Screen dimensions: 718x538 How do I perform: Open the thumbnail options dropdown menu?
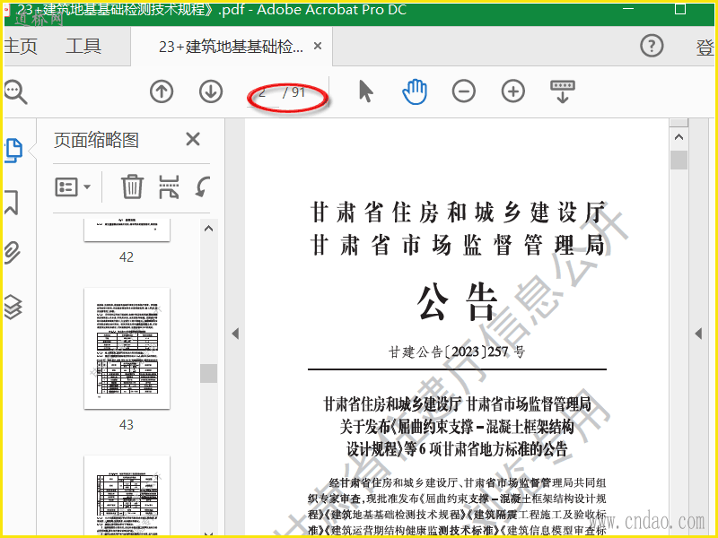point(73,187)
